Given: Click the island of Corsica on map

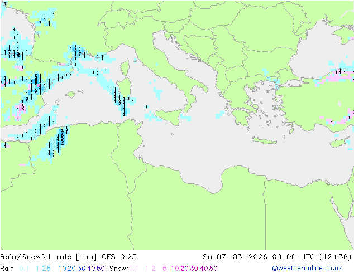Looking at the screenshot, I should [x=125, y=67].
